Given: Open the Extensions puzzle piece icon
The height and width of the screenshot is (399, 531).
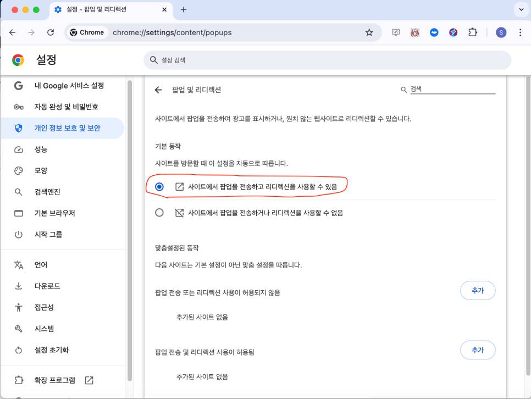Looking at the screenshot, I should pos(472,32).
